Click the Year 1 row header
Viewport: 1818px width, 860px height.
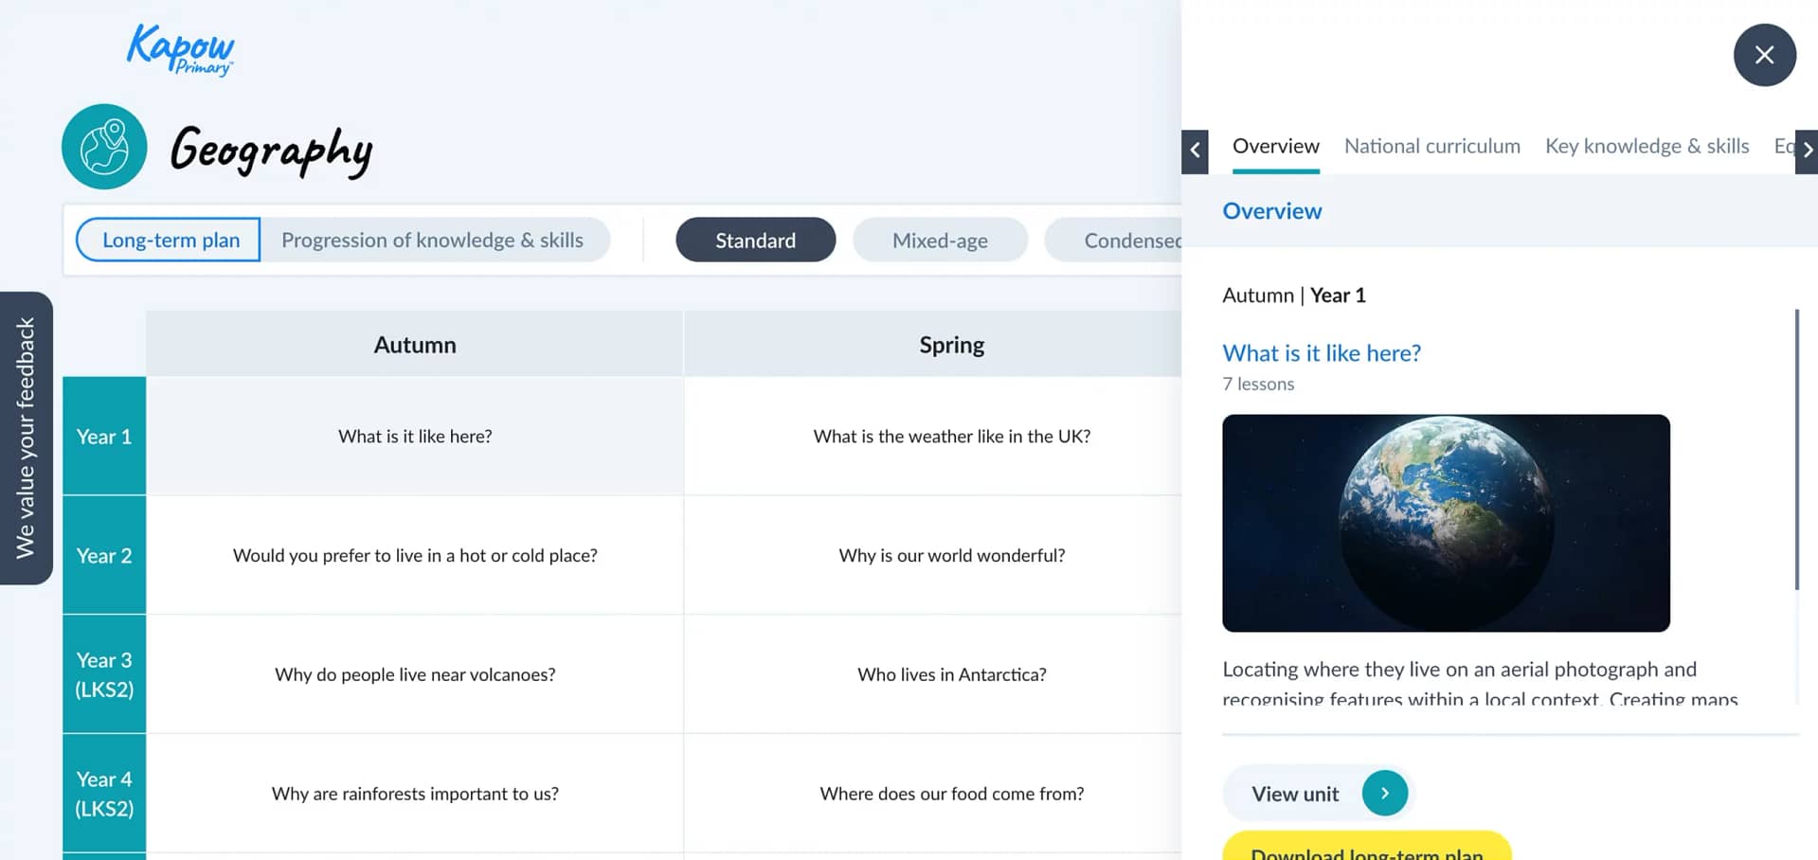coord(104,436)
